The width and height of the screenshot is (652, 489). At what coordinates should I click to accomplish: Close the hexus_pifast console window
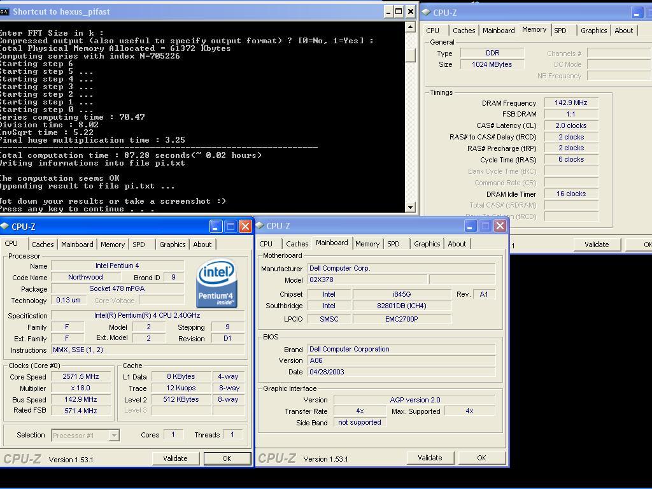[x=411, y=11]
